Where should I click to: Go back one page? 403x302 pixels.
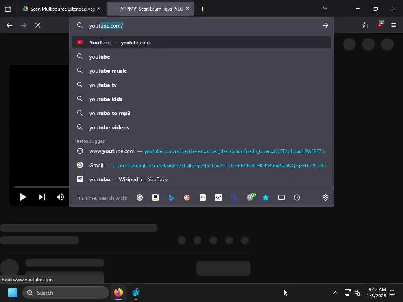tap(9, 25)
